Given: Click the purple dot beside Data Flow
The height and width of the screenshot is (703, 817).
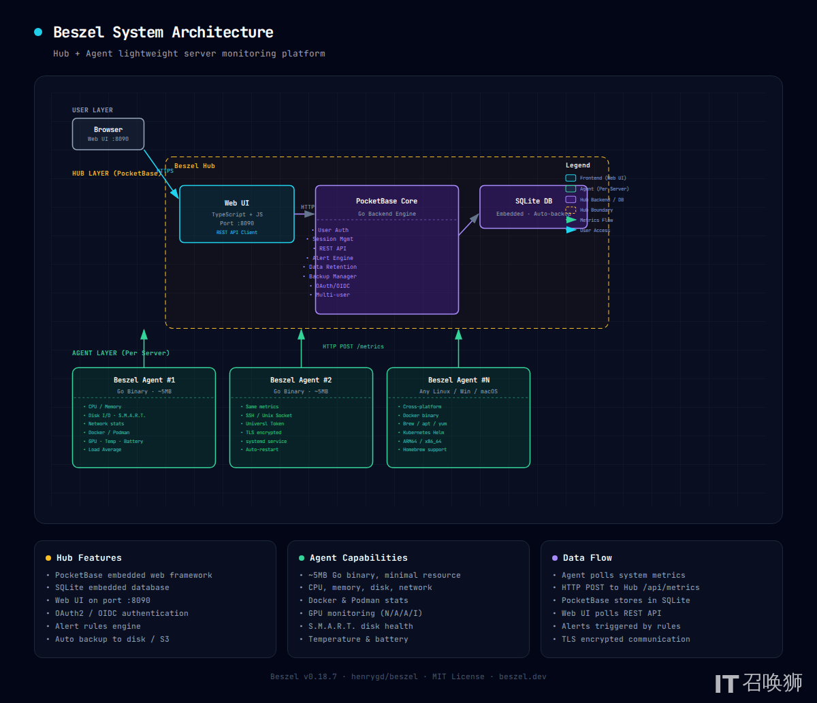Looking at the screenshot, I should [555, 558].
